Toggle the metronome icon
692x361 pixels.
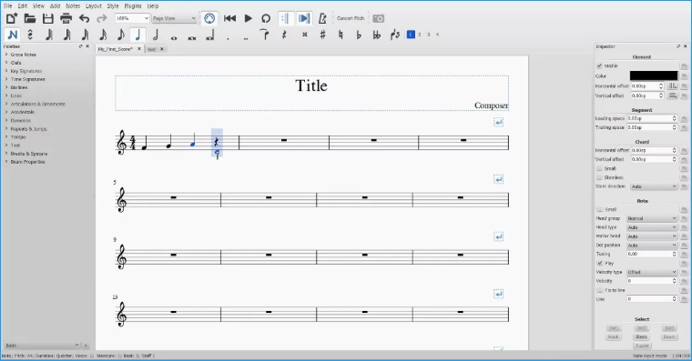click(x=322, y=18)
